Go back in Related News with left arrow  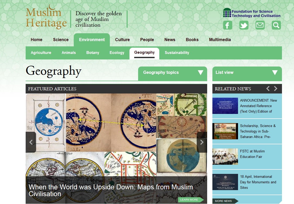[x=268, y=89]
